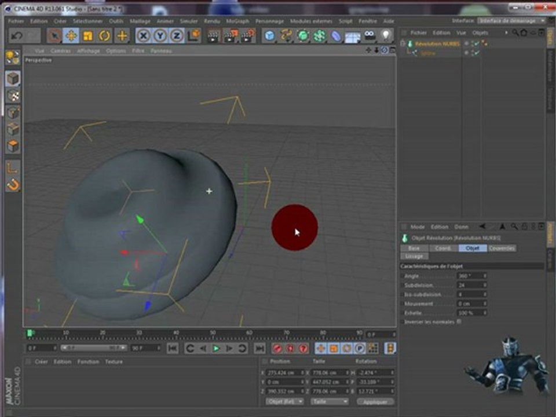The height and width of the screenshot is (417, 556).
Task: Switch to model mode cube icon
Action: (13, 78)
